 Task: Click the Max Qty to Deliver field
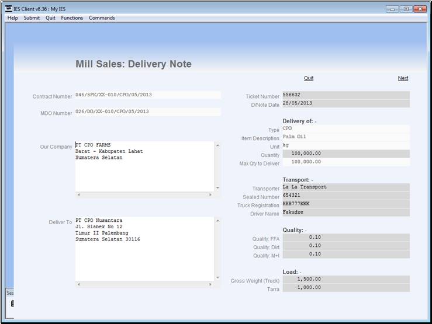(346, 162)
